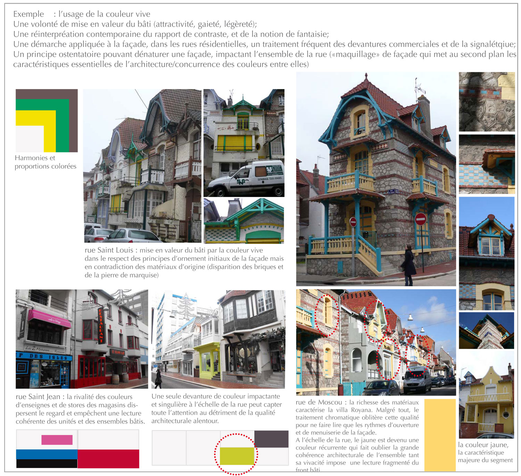Image resolution: width=521 pixels, height=476 pixels.
Task: Open the tall dormer window against blue sky thumbnail
Action: (x=487, y=253)
